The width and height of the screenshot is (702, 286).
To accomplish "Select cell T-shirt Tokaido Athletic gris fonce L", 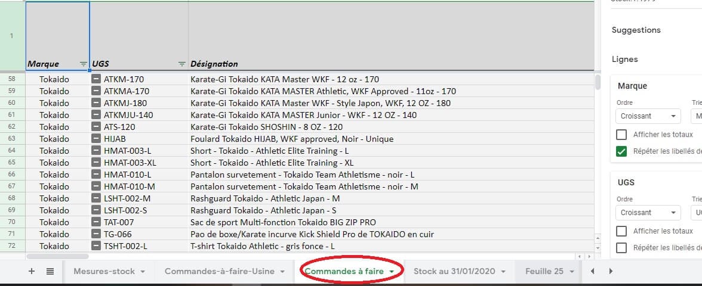I will pos(391,245).
